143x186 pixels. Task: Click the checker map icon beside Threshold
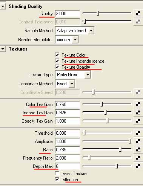click(x=138, y=133)
